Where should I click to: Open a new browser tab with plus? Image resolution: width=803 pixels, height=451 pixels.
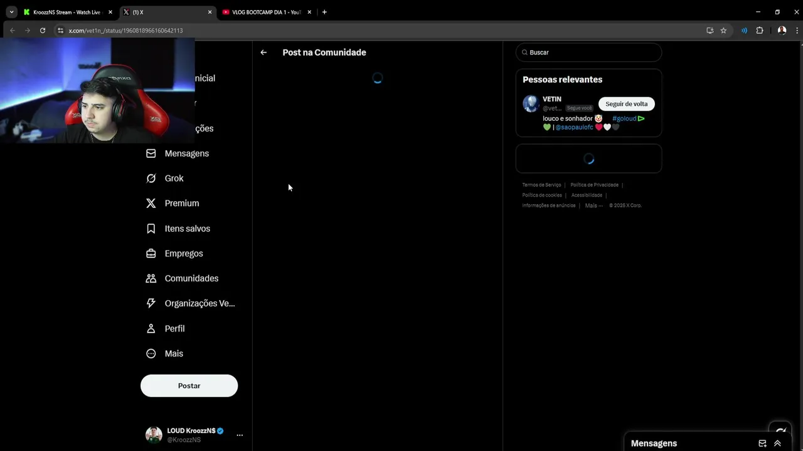pyautogui.click(x=324, y=12)
